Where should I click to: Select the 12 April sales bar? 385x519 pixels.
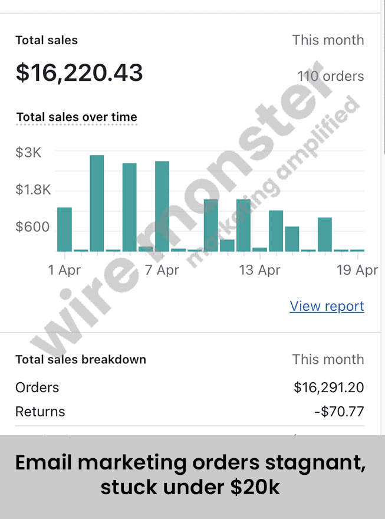click(243, 225)
